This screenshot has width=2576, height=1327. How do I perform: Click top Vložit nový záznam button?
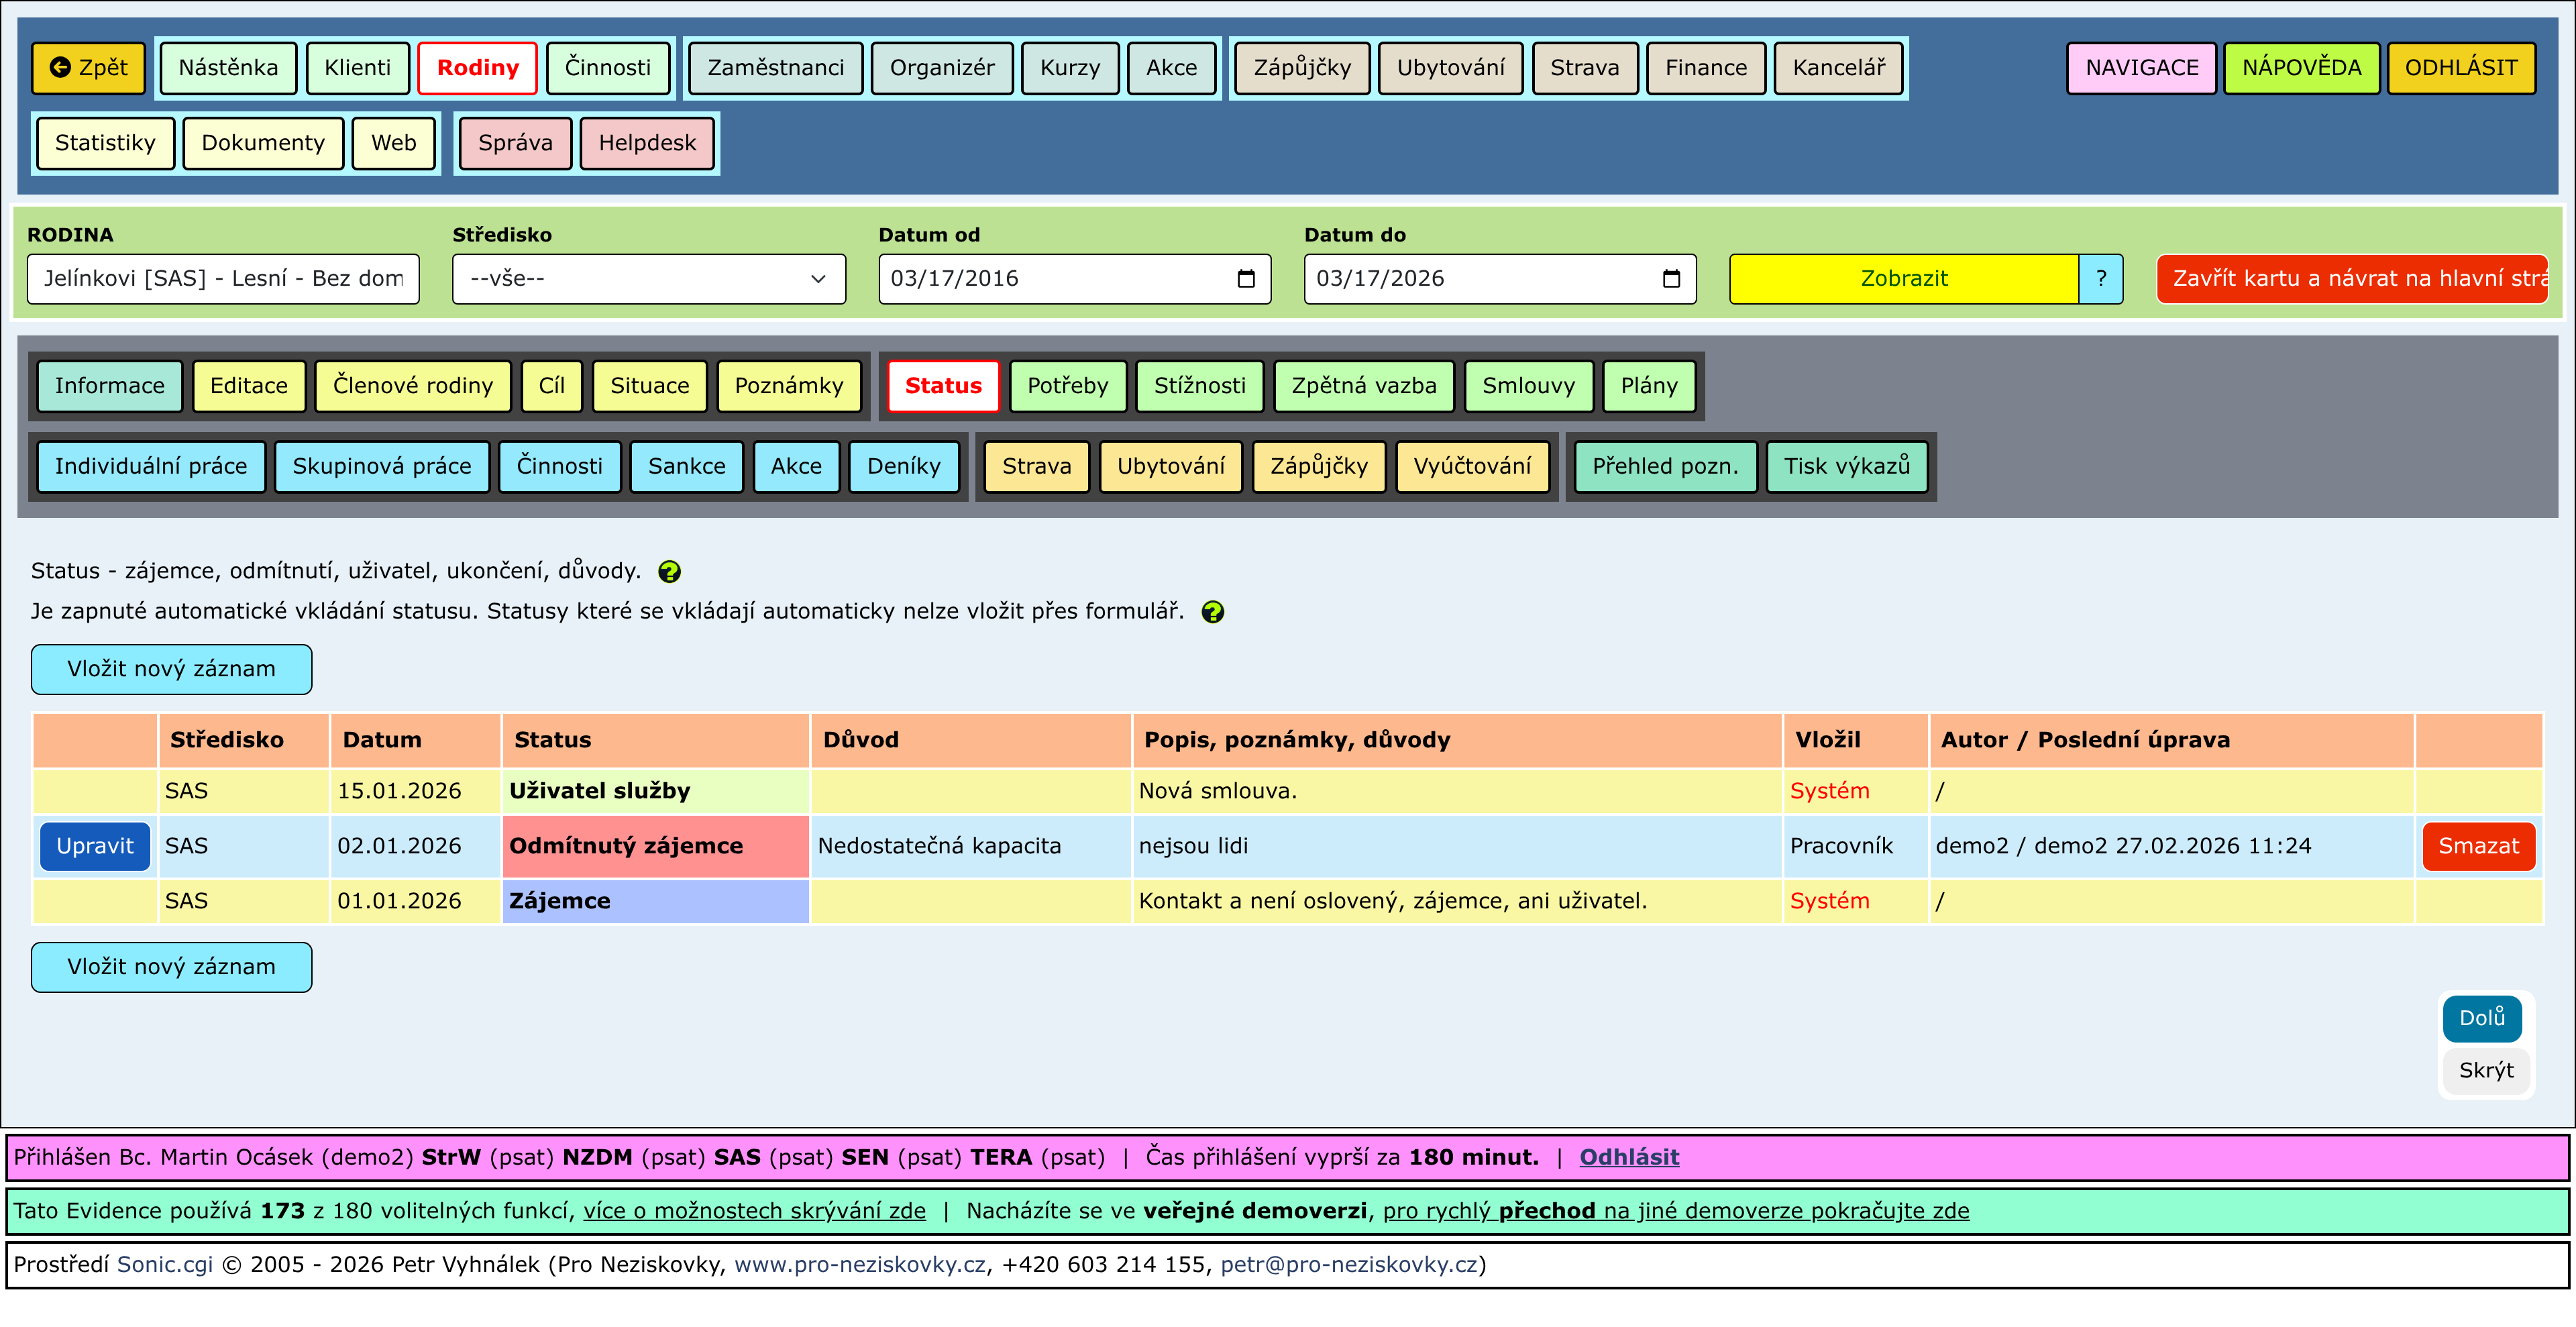tap(171, 669)
